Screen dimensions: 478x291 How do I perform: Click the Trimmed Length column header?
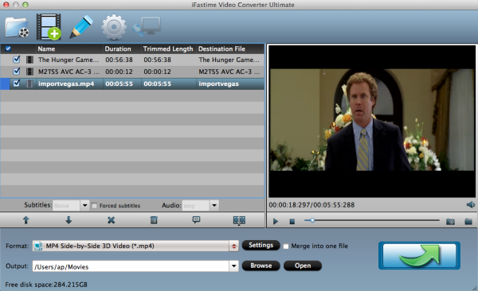pos(168,48)
